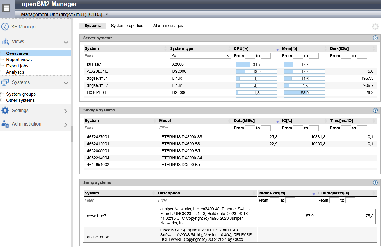Image resolution: width=381 pixels, height=247 pixels.
Task: Open the hamburger main menu
Action: [6, 8]
